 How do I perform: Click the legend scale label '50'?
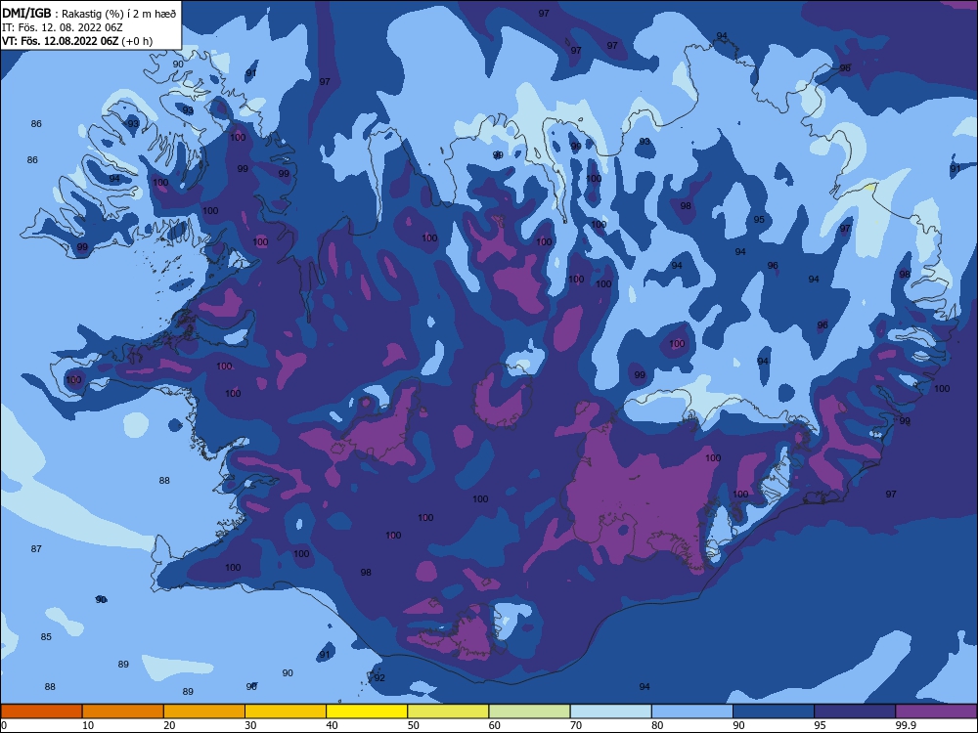click(413, 725)
